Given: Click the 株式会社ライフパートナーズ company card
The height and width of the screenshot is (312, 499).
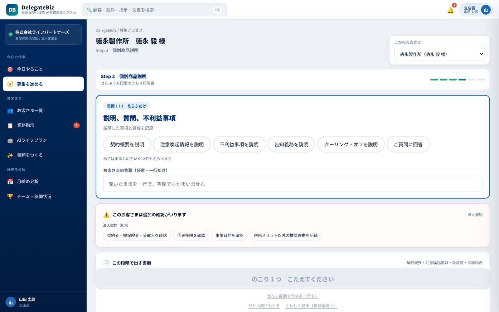Looking at the screenshot, I should coord(43,35).
